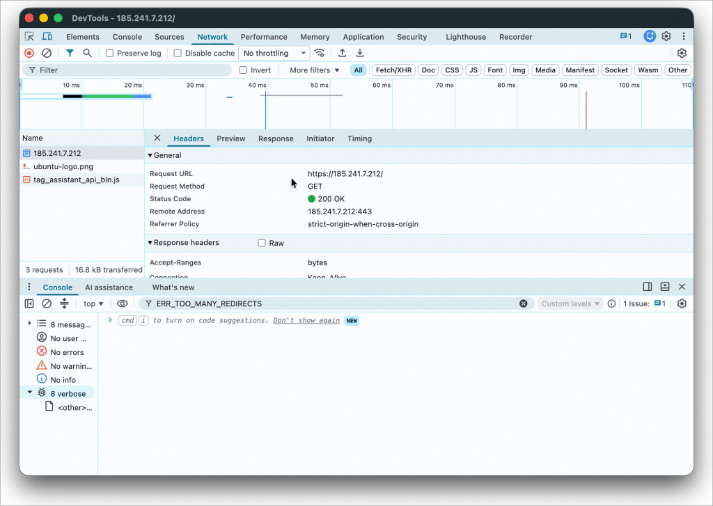The width and height of the screenshot is (713, 506).
Task: Open the Application panel tab
Action: (x=363, y=37)
